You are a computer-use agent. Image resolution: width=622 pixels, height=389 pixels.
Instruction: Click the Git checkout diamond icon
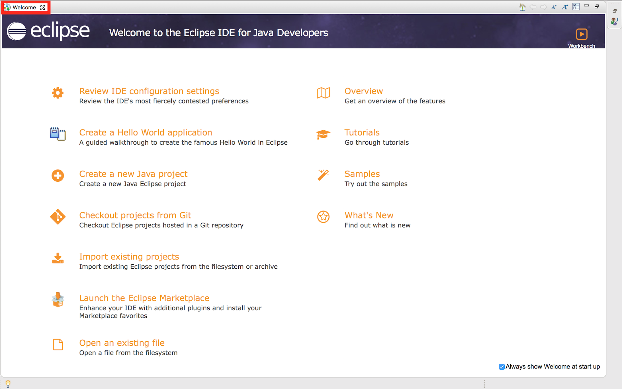click(58, 217)
